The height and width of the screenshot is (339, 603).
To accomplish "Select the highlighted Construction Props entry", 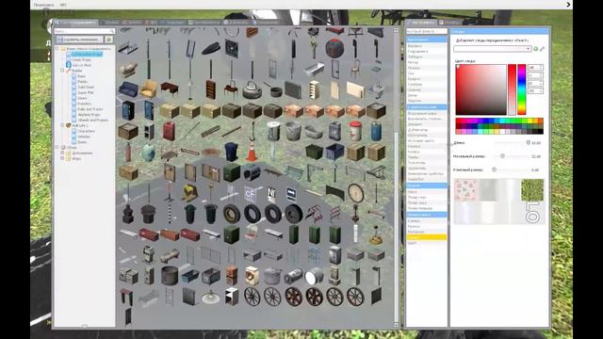I will click(87, 55).
